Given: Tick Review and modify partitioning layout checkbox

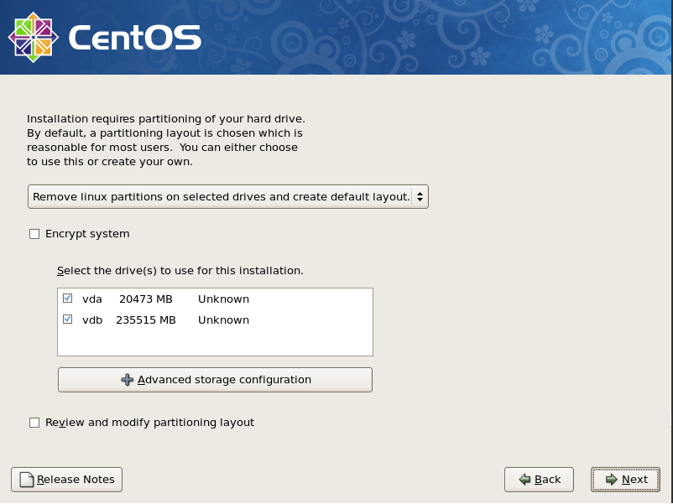Looking at the screenshot, I should click(34, 423).
